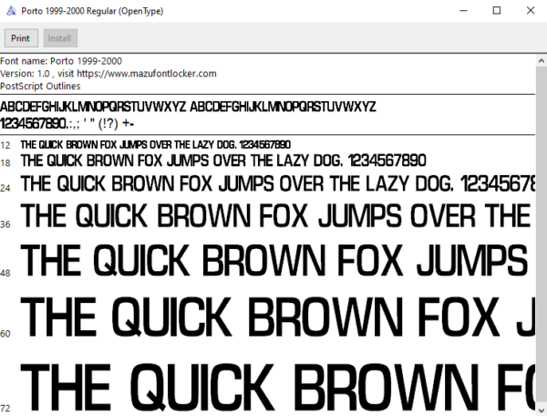547x416 pixels.
Task: Click the Print button
Action: (x=21, y=38)
